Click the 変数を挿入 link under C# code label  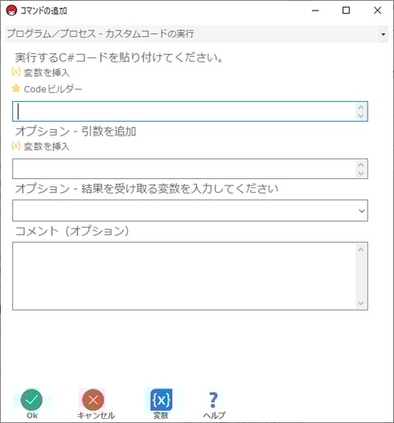[x=47, y=72]
